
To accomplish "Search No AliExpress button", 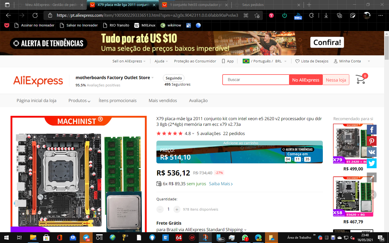I will coord(306,80).
